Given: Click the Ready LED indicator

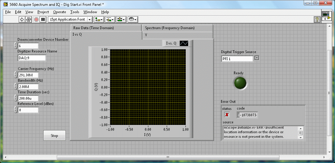Looking at the screenshot, I should (x=240, y=83).
